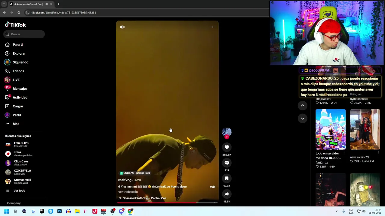Screen dimensions: 385x216
Task: Open File Explorer from taskbar
Action: click(x=77, y=211)
